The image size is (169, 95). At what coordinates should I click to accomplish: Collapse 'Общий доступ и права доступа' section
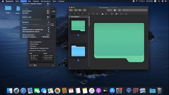click(29, 48)
